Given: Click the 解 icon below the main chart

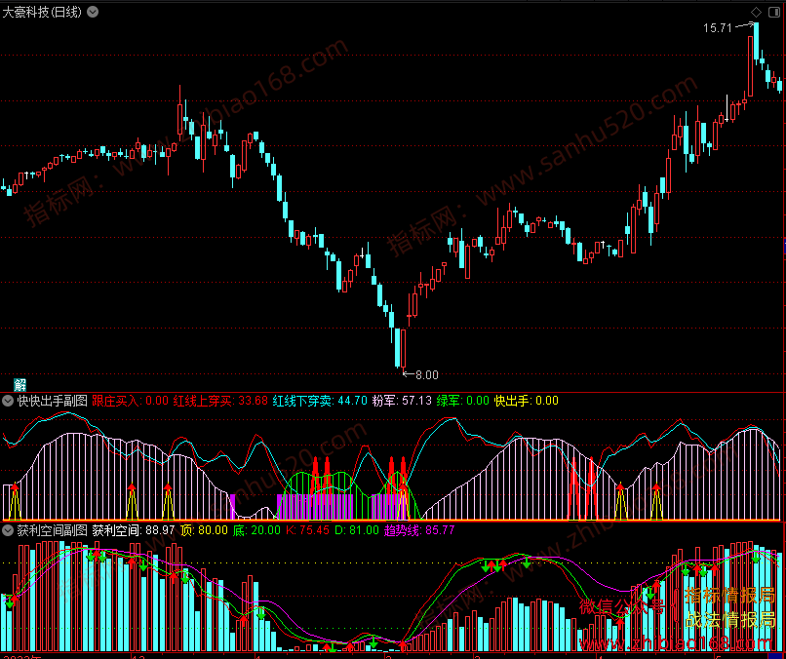Looking at the screenshot, I should (20, 385).
